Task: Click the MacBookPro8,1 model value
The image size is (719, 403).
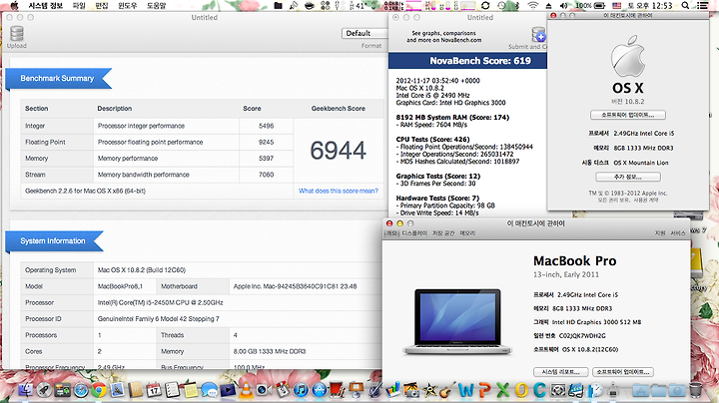Action: pos(120,286)
